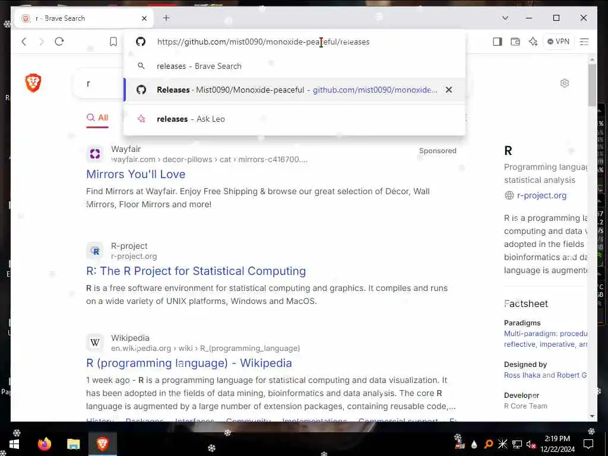Click the muted volume tray icon

coord(531,444)
